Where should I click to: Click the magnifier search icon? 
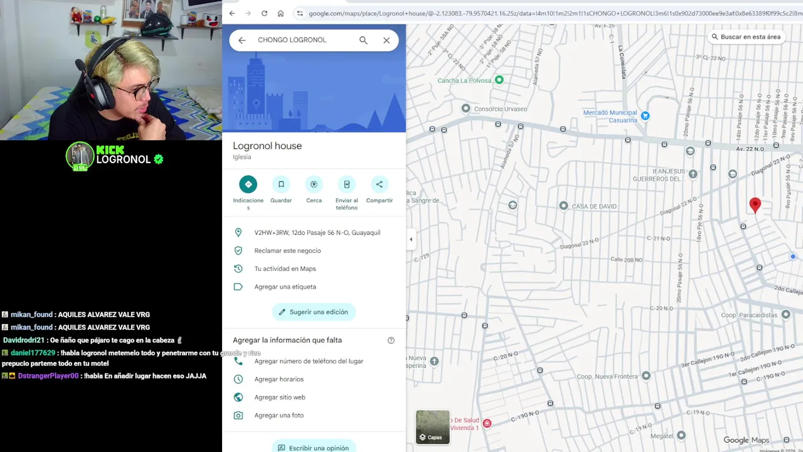coord(363,40)
